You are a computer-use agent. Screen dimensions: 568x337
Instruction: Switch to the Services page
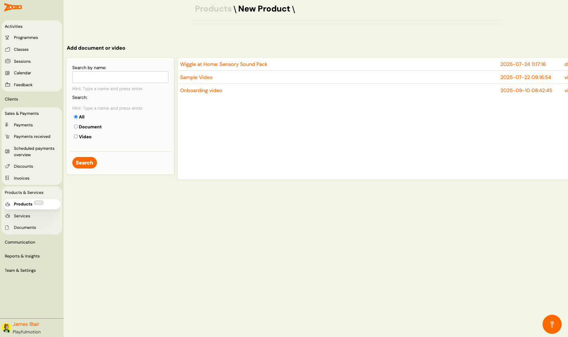click(x=22, y=216)
